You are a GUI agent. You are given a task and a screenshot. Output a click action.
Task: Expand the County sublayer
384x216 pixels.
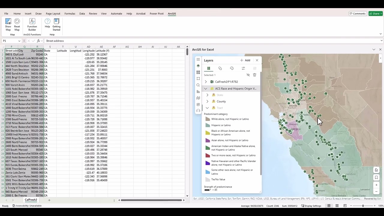pyautogui.click(x=207, y=101)
